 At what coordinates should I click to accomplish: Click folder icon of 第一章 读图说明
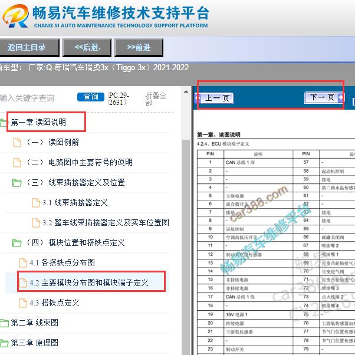4,123
